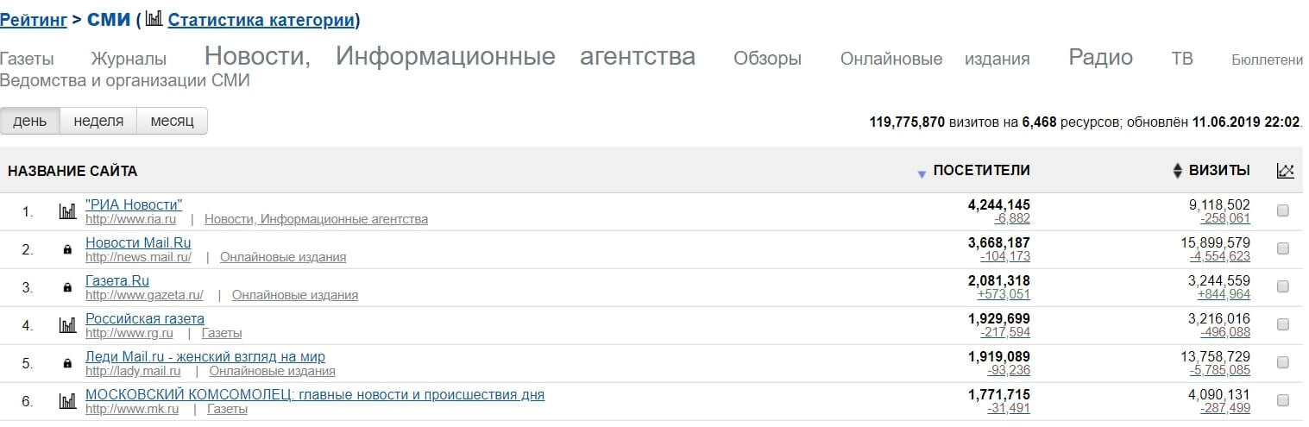Screen dimensions: 1309x427
Task: Select the checkbox for МОСКОВСКИЙ КОМСОМОЛЕЦ row
Action: click(1282, 400)
